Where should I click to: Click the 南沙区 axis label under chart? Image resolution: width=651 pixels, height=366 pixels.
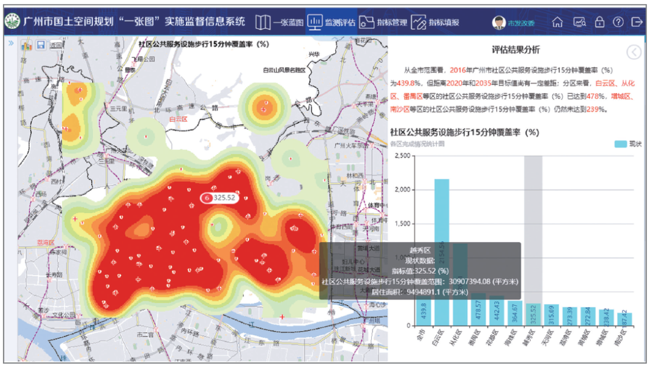point(621,337)
